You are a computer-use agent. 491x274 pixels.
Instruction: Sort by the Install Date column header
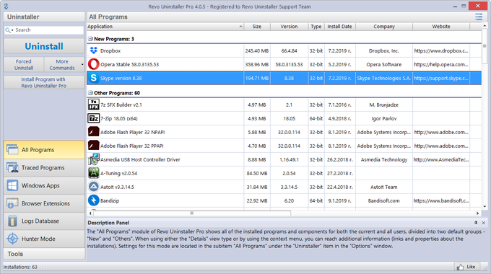340,27
